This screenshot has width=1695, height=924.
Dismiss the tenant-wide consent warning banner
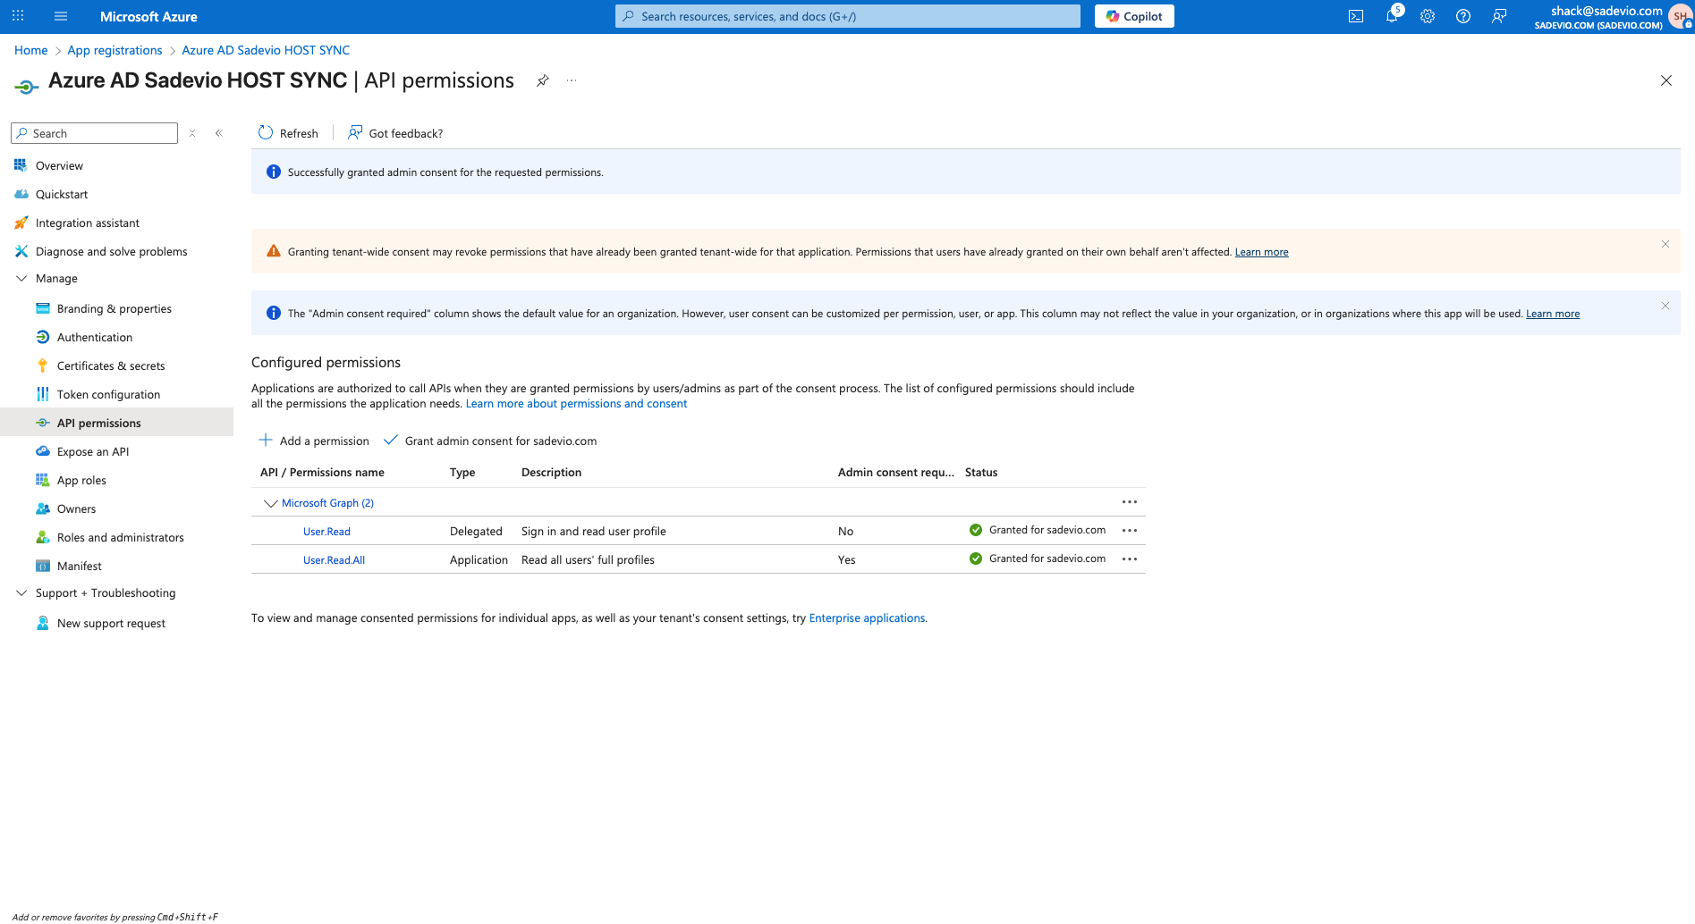[1665, 244]
